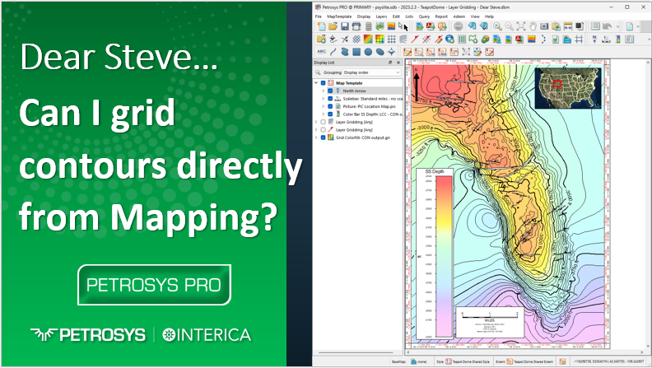Click the gray Undo arrow icon

click(x=607, y=26)
